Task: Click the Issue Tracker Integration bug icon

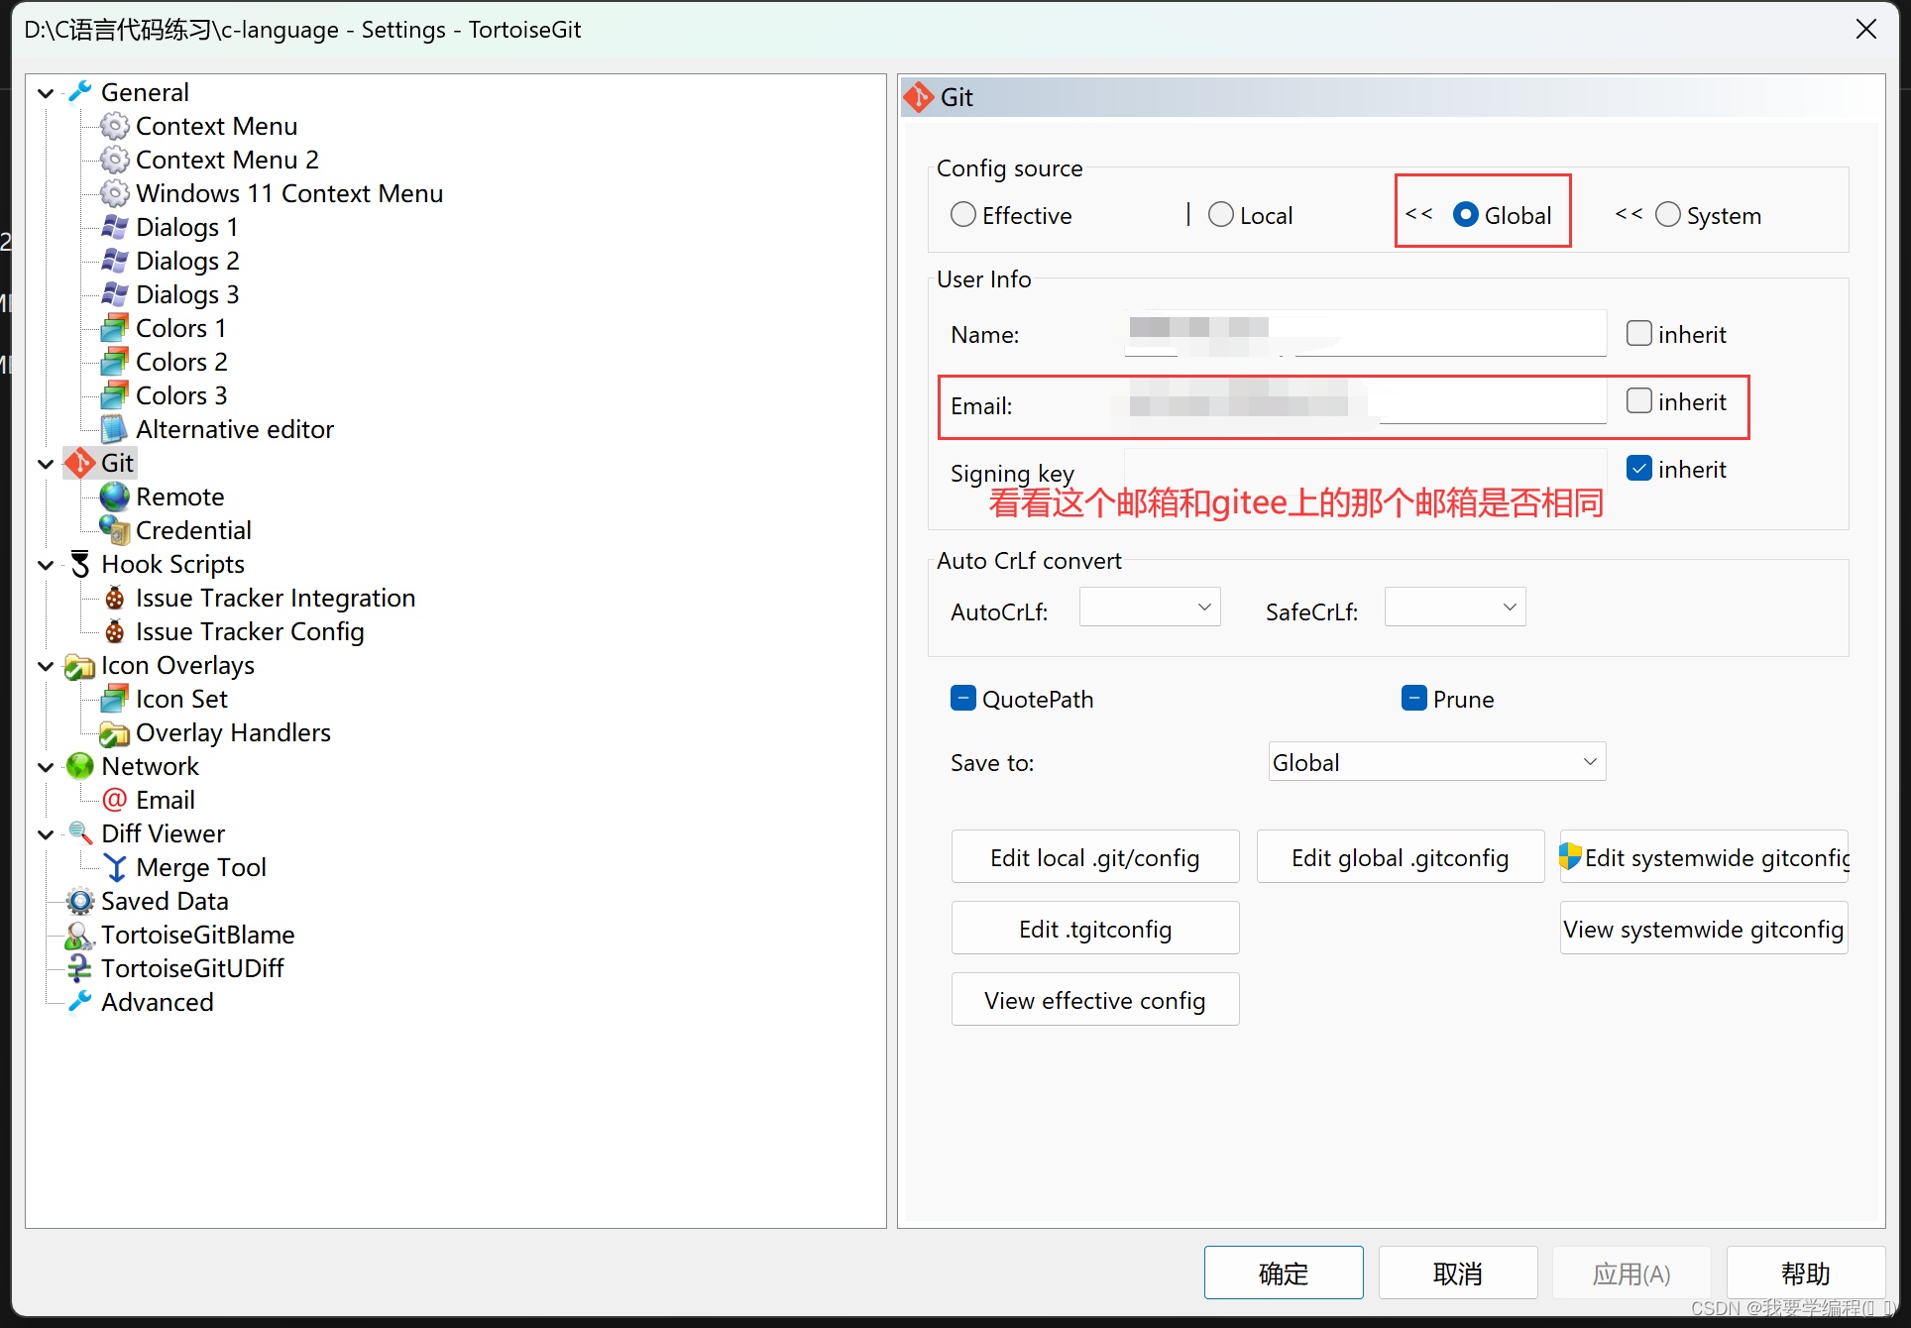Action: pos(115,598)
